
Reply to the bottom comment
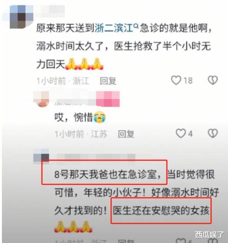click(126, 241)
